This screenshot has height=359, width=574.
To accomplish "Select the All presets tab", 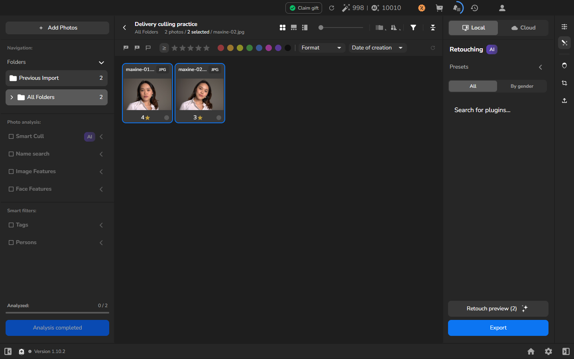I will click(x=473, y=86).
